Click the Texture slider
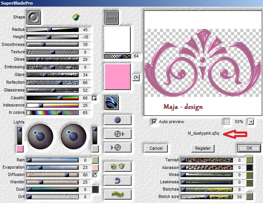This screenshot has height=203, width=263. pyautogui.click(x=53, y=52)
